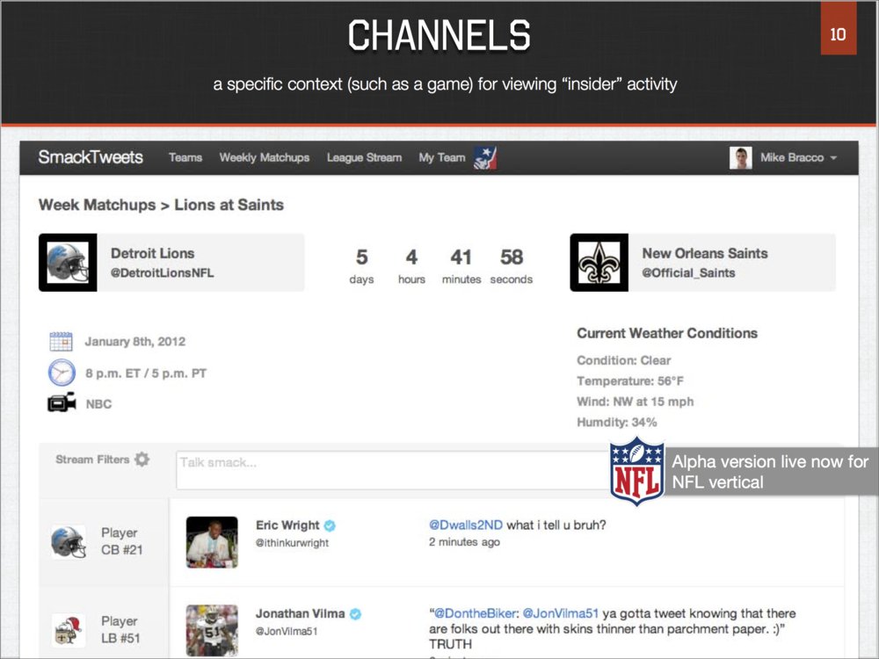Image resolution: width=879 pixels, height=659 pixels.
Task: Click the Current Weather Conditions heading
Action: [x=667, y=333]
